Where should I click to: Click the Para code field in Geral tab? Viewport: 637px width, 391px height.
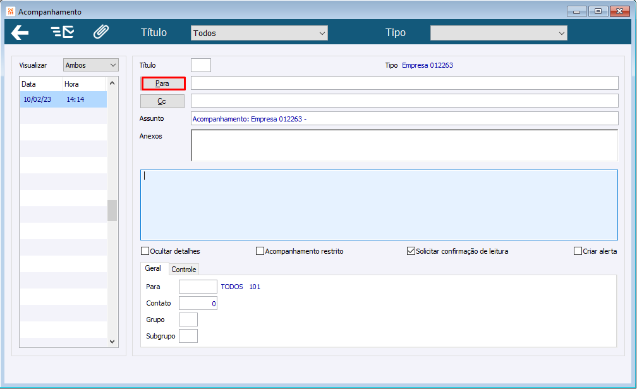[x=198, y=287]
